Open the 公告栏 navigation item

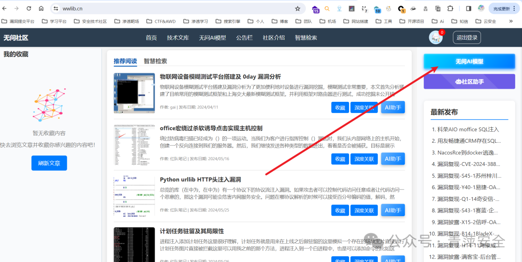click(x=245, y=38)
